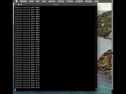Click line 'Playing training game 8105'
Screen dimensions: 126x94
[27, 53]
